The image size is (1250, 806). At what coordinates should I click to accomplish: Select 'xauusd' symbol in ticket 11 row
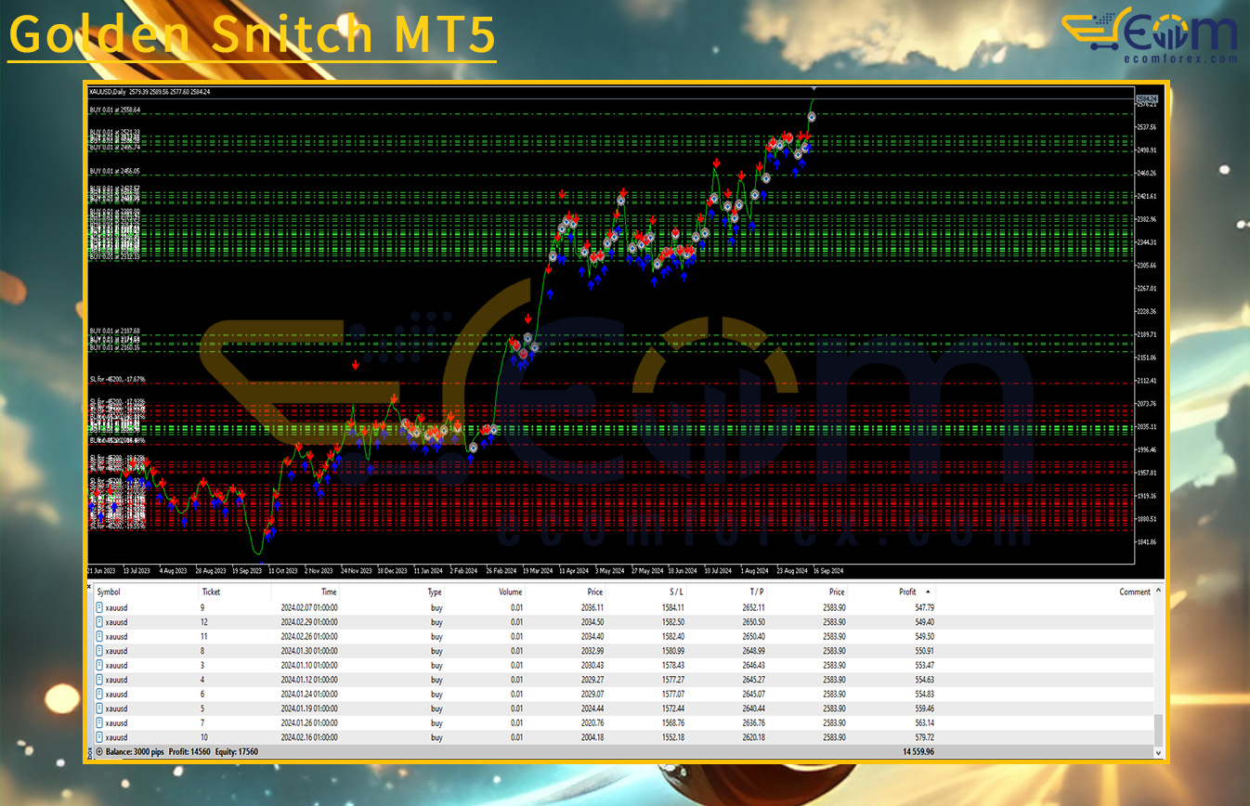(117, 636)
